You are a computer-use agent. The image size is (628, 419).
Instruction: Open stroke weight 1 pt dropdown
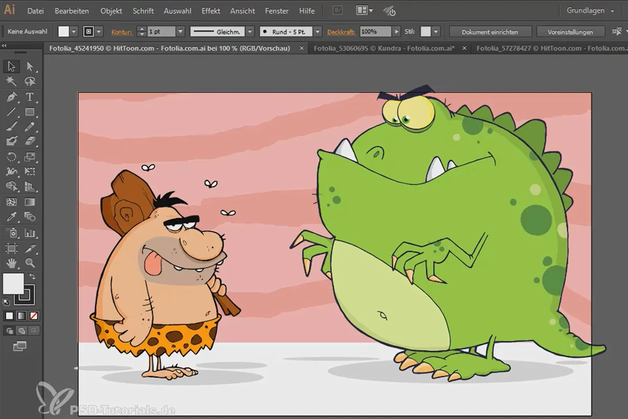coord(181,31)
